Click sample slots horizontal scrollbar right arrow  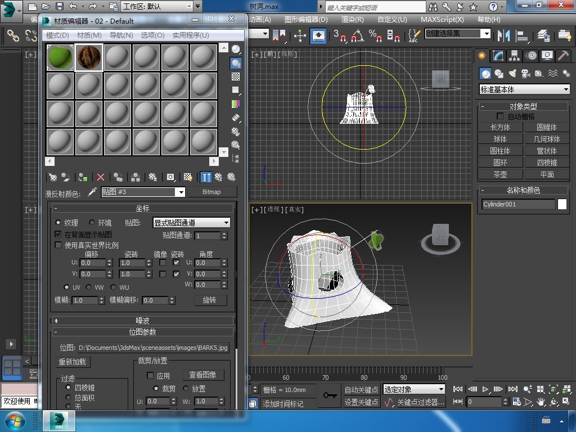pos(214,161)
